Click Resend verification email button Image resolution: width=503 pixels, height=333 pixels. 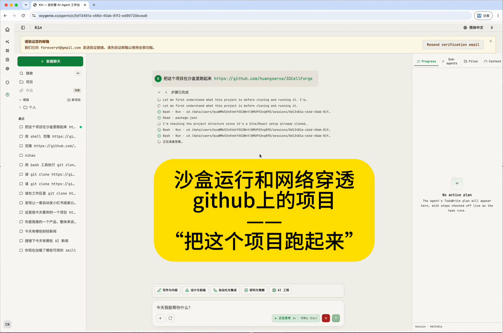453,45
